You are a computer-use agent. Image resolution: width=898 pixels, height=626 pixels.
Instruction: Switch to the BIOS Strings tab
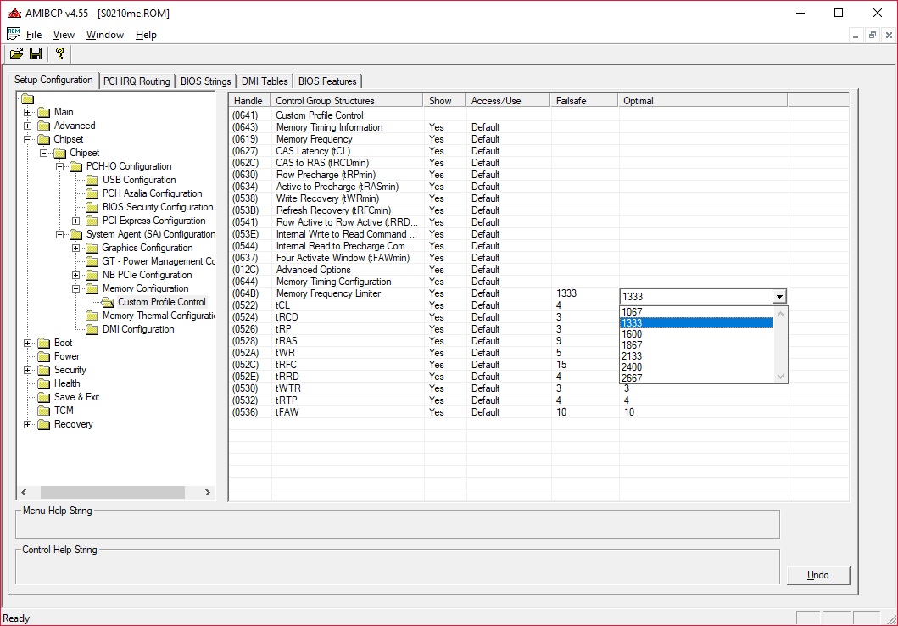[x=205, y=81]
